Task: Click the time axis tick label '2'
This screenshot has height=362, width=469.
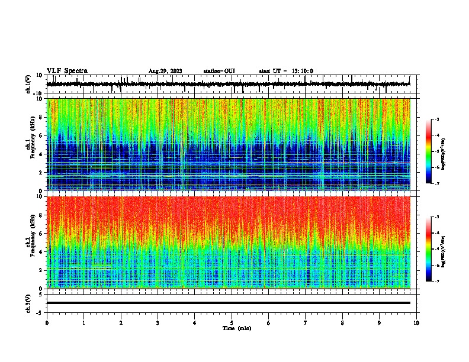Action: click(x=121, y=323)
